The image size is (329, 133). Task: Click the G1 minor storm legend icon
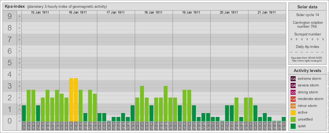[x=293, y=106]
